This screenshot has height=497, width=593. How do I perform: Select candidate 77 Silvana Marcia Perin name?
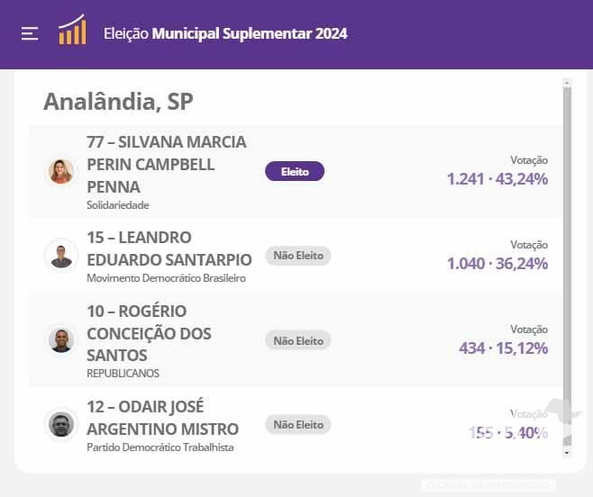click(167, 165)
